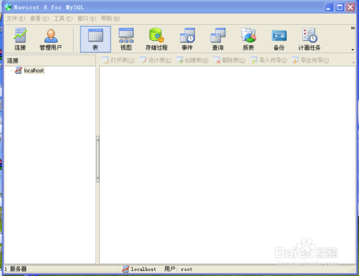Switch to the 视图 views icon

coord(126,40)
